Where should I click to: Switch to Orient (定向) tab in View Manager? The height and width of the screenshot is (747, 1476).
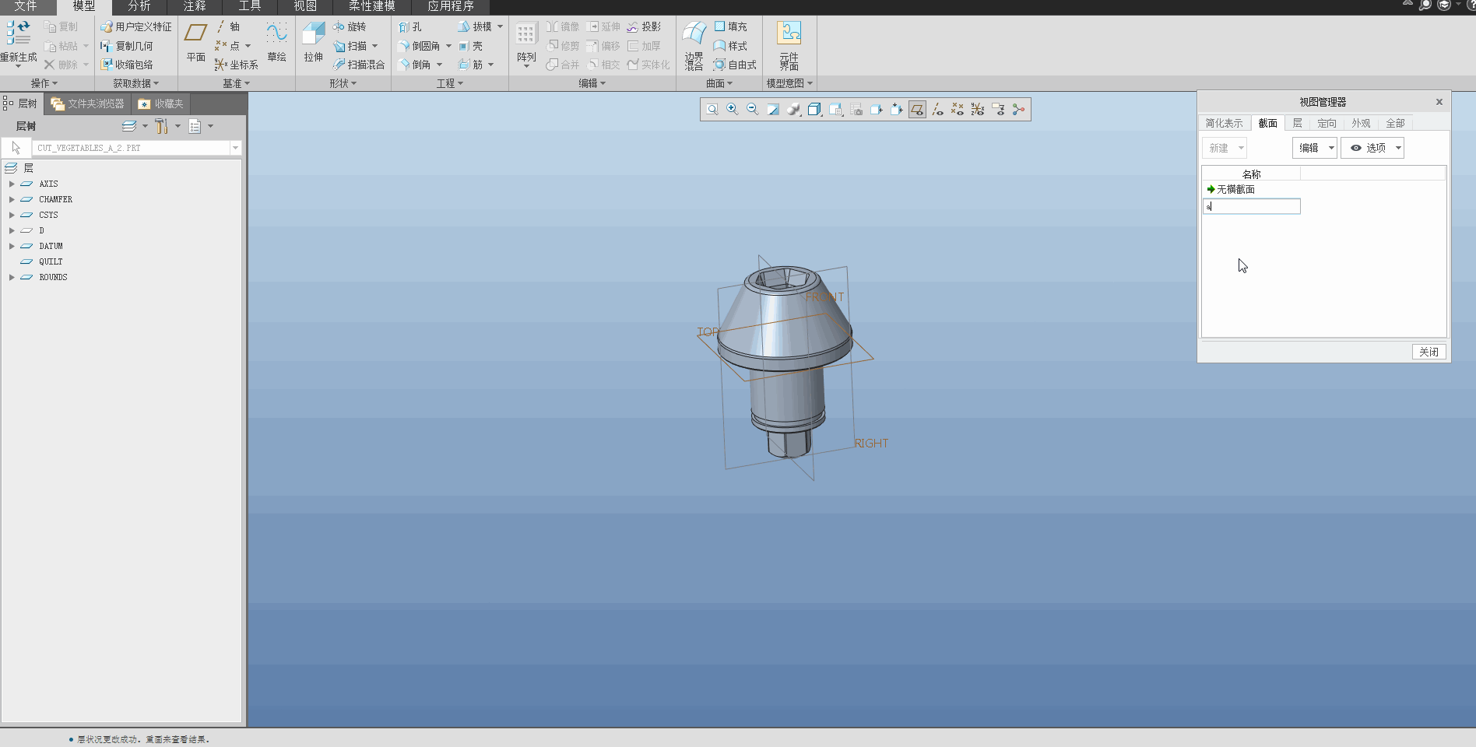(x=1327, y=123)
